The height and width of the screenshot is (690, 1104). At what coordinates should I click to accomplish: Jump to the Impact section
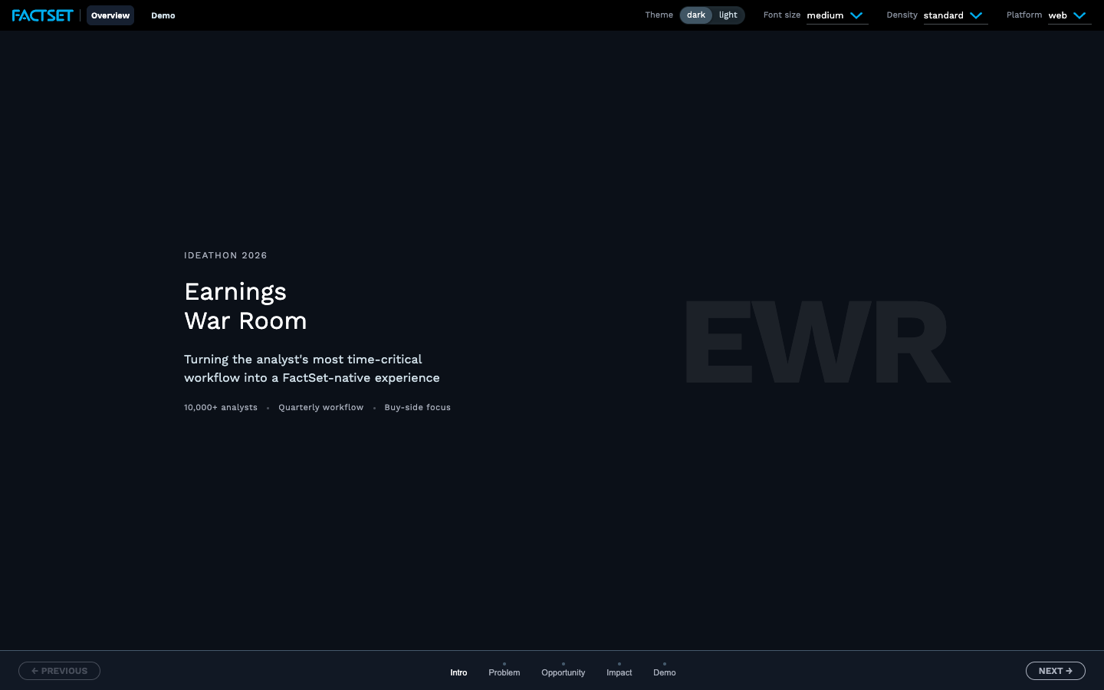(x=619, y=671)
